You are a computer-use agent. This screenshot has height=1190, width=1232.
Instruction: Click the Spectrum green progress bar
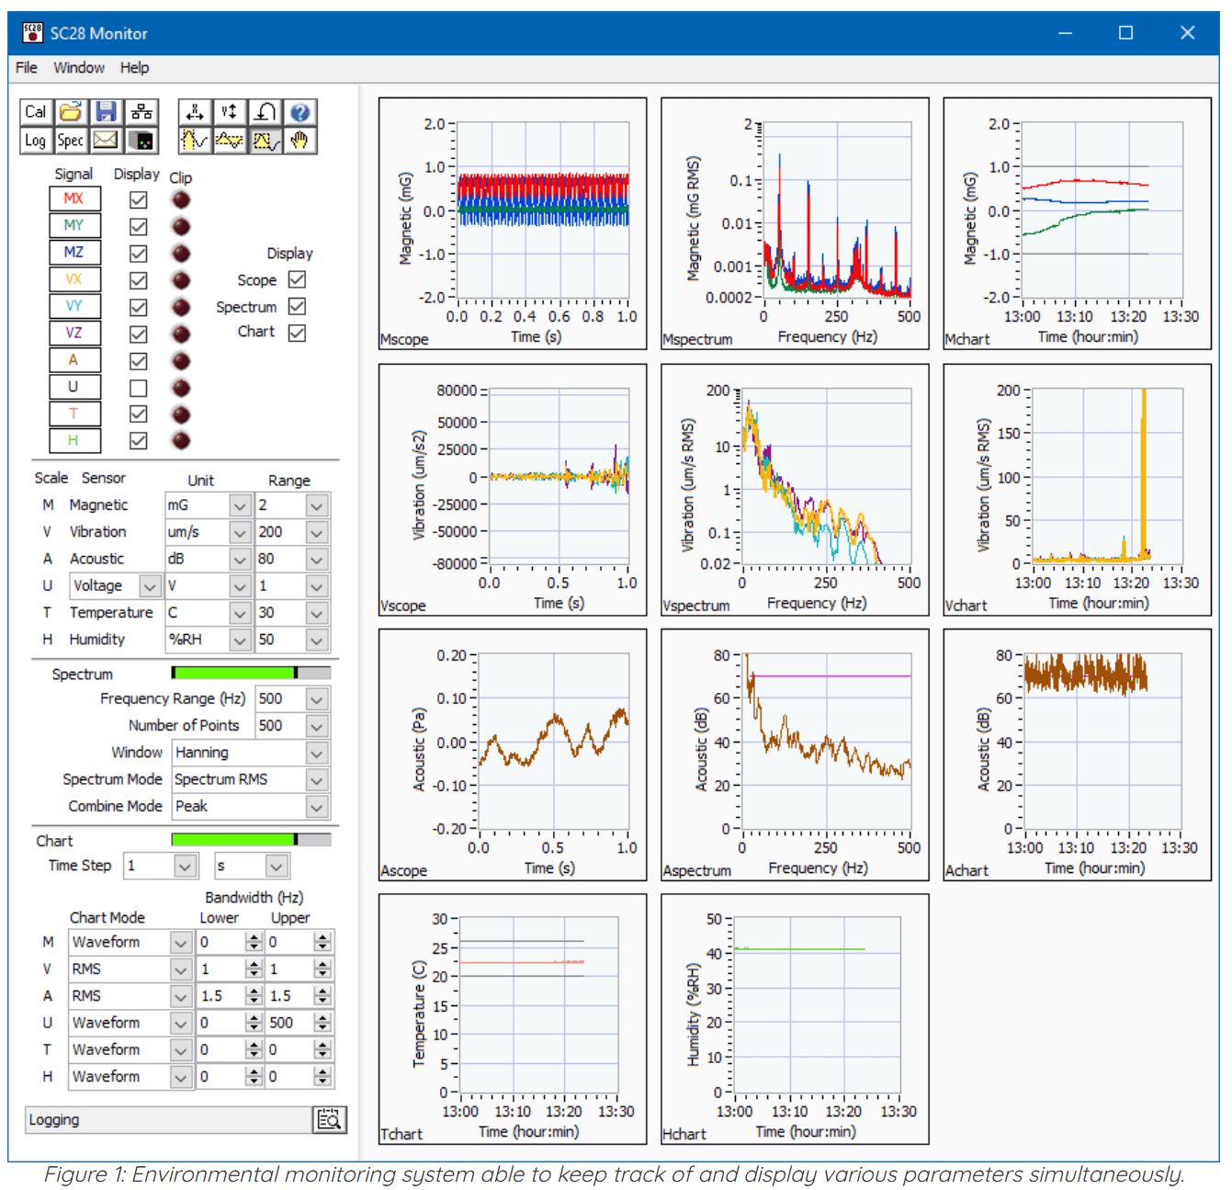click(x=251, y=673)
